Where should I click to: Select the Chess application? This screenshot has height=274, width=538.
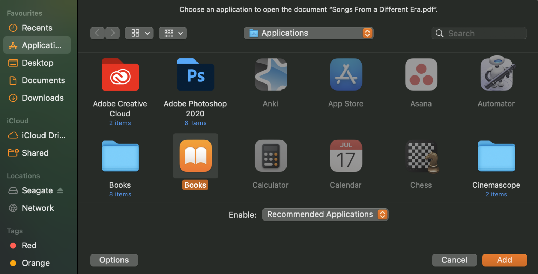click(421, 156)
